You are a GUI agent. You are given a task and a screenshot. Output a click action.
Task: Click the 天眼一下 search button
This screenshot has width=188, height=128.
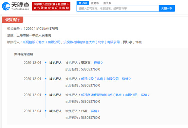pos(167,8)
